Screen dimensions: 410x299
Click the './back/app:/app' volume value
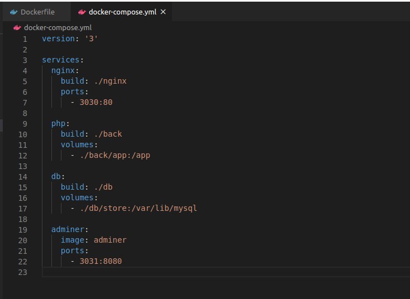tap(115, 156)
